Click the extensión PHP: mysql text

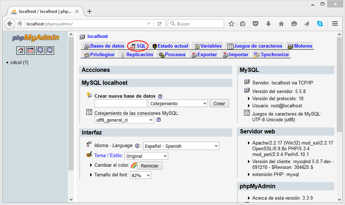(x=276, y=175)
